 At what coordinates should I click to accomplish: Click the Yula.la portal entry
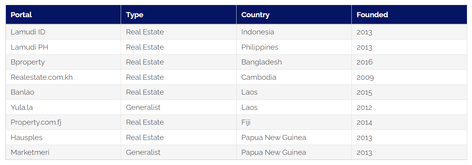(x=22, y=108)
